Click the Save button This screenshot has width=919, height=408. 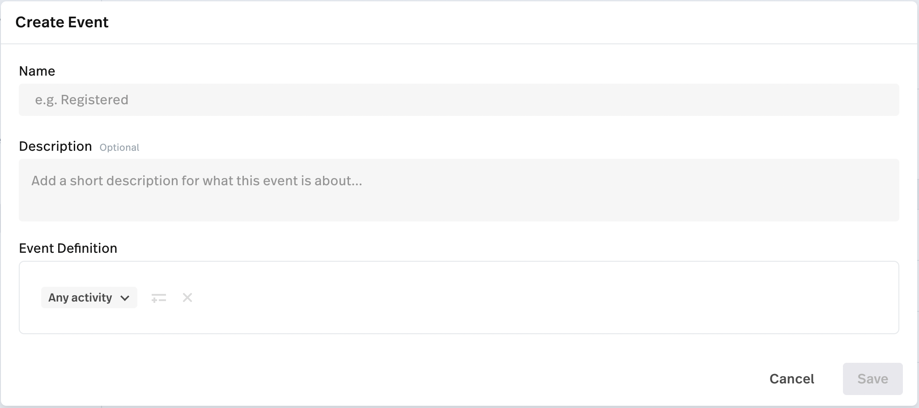(x=872, y=379)
